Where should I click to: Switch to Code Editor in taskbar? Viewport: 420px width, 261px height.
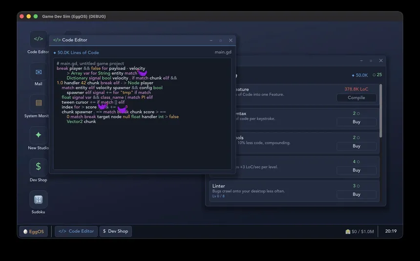[76, 231]
